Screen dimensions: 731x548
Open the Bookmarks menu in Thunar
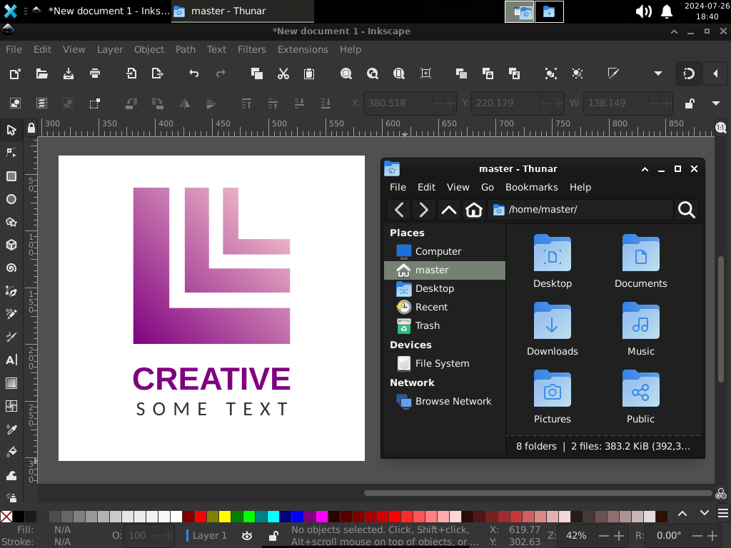[x=531, y=187]
